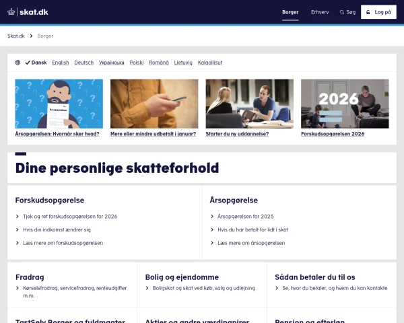The image size is (404, 323).
Task: Click the padlock icon in Log på
Action: 368,12
